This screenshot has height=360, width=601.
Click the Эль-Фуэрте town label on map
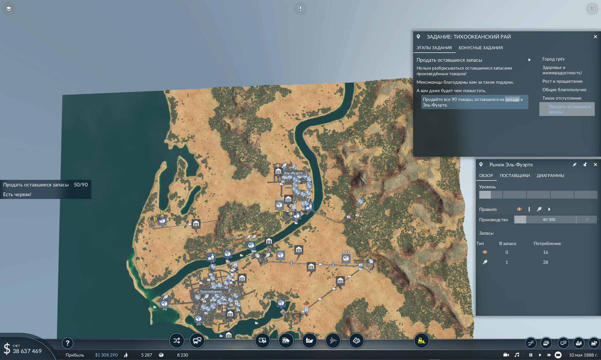(293, 173)
